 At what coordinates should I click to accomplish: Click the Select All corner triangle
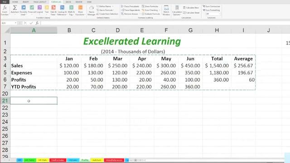tap(7, 30)
